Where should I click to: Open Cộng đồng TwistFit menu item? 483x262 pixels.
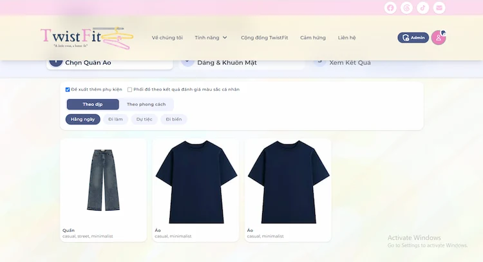click(x=264, y=37)
